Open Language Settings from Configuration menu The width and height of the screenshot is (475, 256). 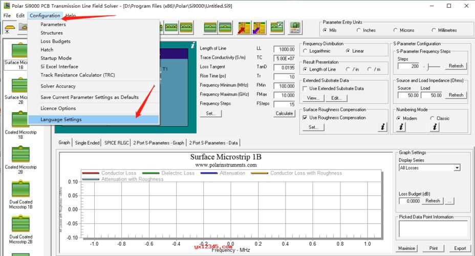click(x=61, y=119)
